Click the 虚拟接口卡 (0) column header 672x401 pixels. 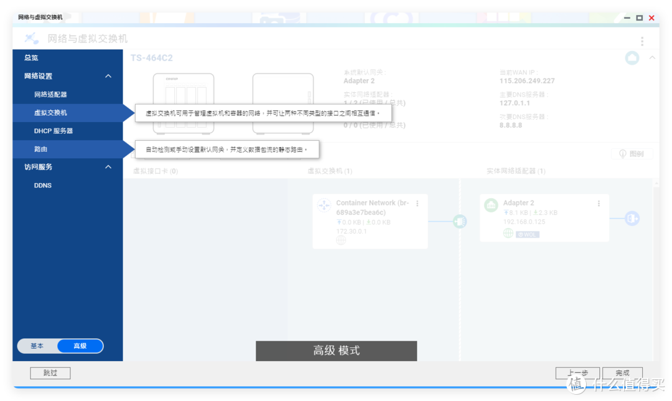point(155,171)
